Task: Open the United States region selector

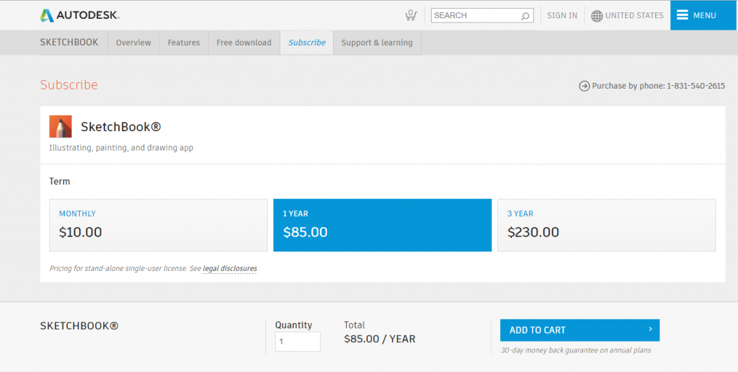Action: coord(633,15)
